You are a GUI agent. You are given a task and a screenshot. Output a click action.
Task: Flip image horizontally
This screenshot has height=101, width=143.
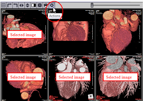coord(22,5)
